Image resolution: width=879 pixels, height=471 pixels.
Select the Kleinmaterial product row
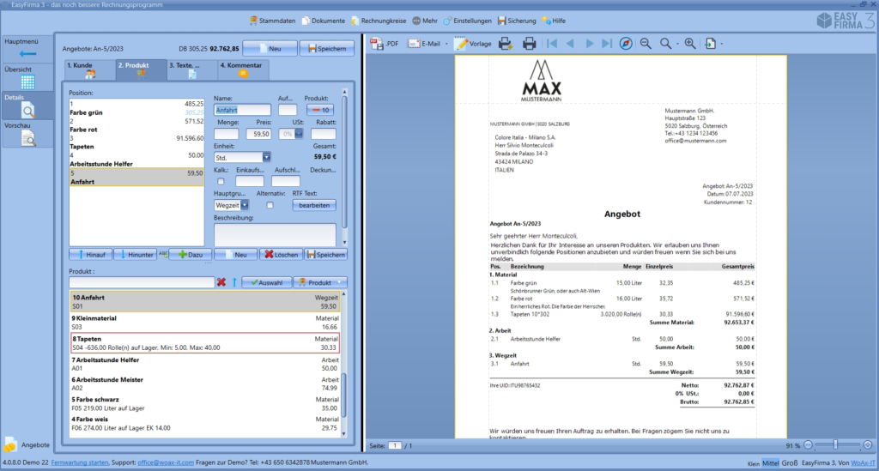click(205, 322)
